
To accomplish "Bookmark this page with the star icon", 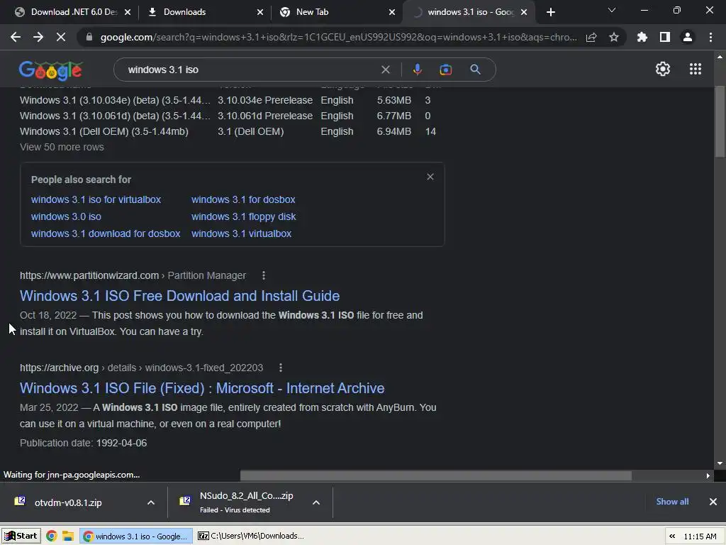I will coord(614,37).
